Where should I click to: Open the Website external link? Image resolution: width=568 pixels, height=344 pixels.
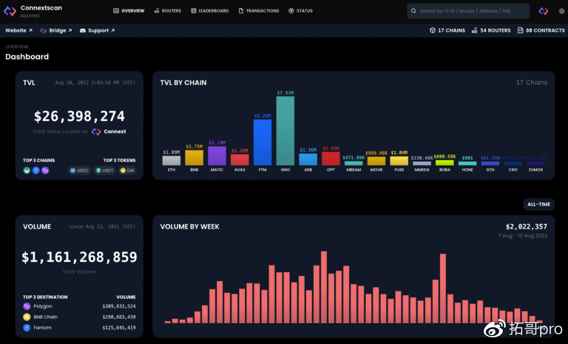[19, 30]
